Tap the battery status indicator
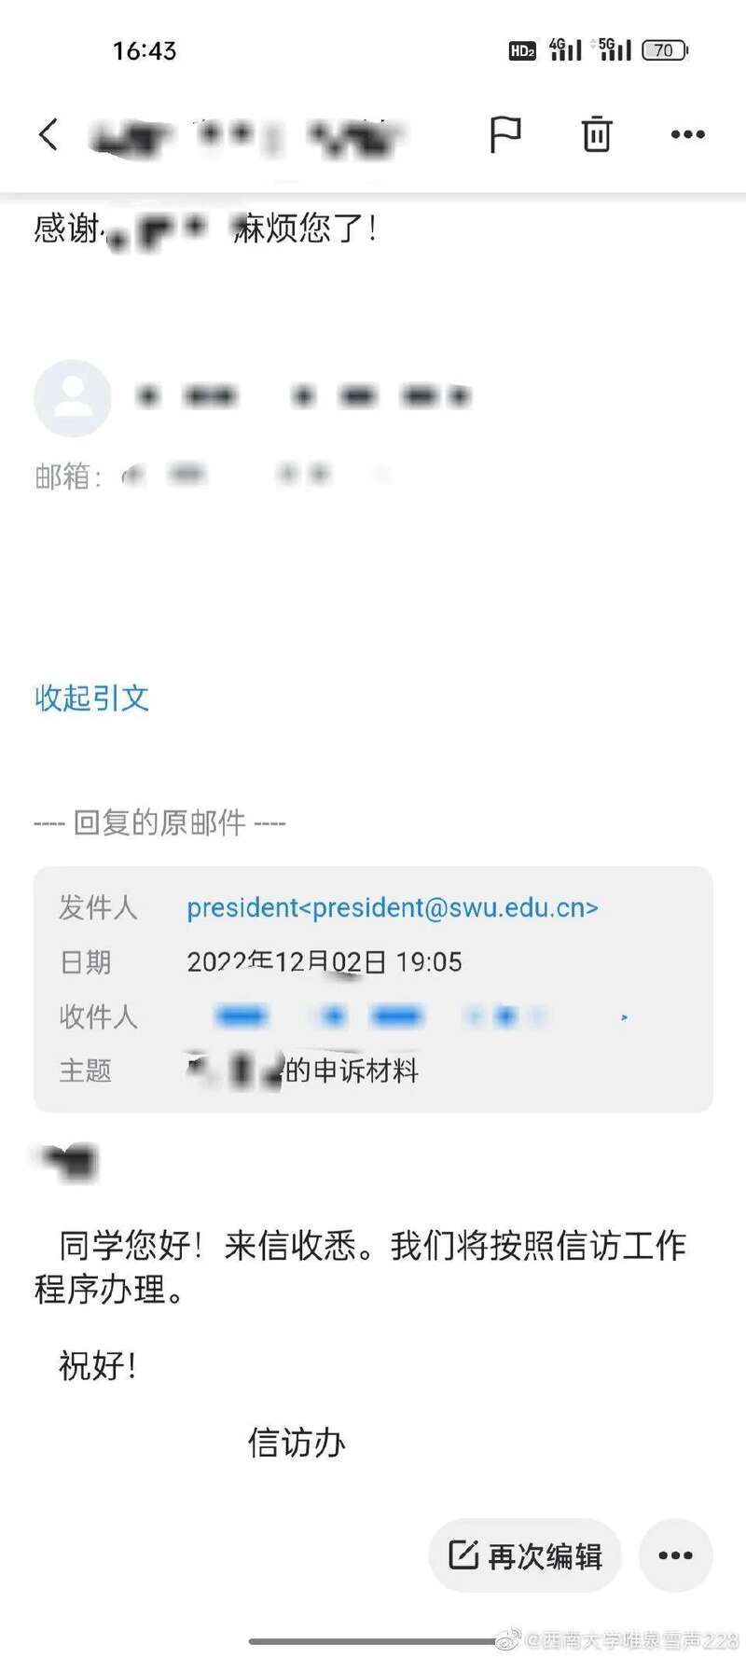Screen dimensions: 746x1658 (665, 50)
